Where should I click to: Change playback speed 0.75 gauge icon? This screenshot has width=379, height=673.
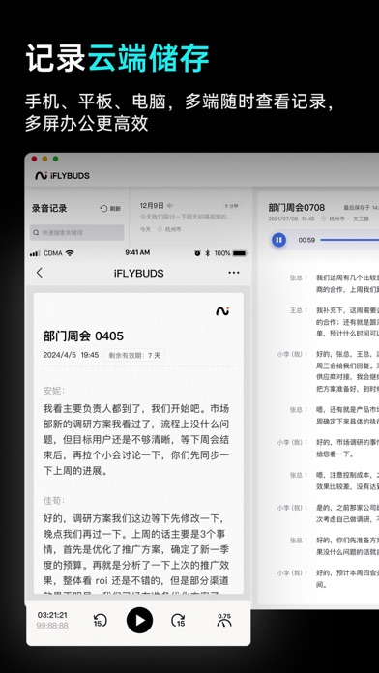pos(224,620)
